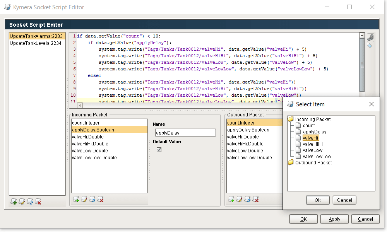Choose valveHiHi label in the Select Item tree
Viewport: 387px width, 232px height.
313,144
